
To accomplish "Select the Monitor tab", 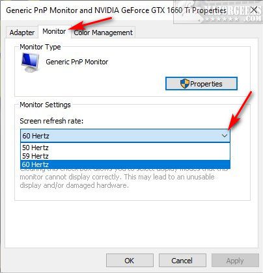I will coord(54,31).
